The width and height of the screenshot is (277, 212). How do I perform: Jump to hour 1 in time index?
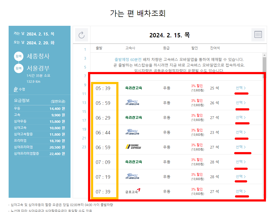pyautogui.click(x=85, y=49)
